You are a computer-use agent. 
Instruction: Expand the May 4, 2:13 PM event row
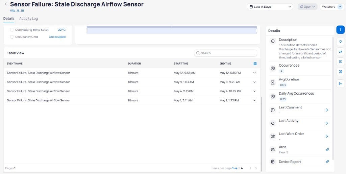pyautogui.click(x=254, y=91)
